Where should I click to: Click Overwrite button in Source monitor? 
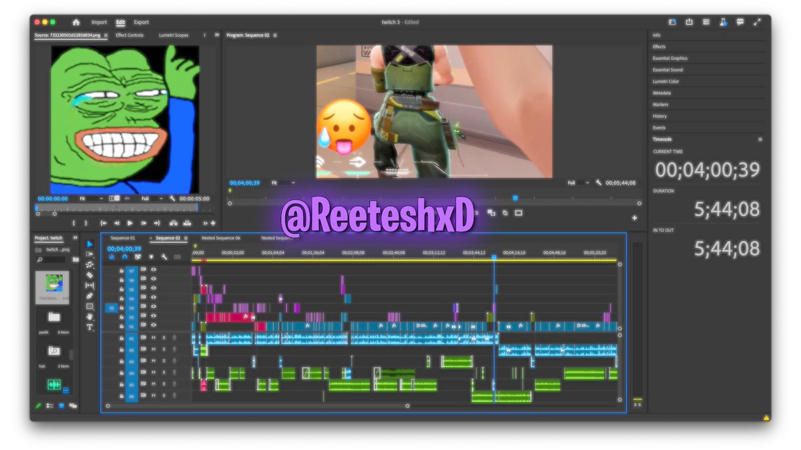click(188, 223)
